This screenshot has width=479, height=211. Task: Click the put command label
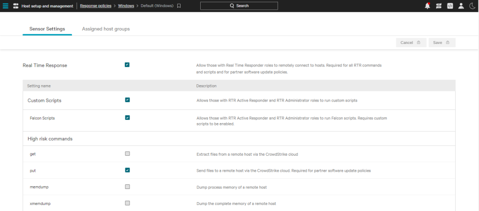[33, 171]
